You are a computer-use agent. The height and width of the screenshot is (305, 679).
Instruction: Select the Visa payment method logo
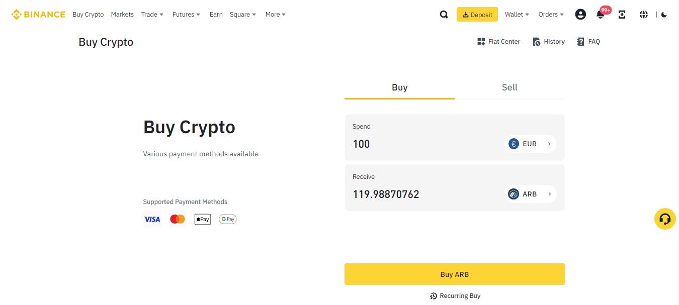pyautogui.click(x=152, y=219)
